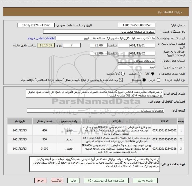Click the توضیحات خریدار text area

95,164
